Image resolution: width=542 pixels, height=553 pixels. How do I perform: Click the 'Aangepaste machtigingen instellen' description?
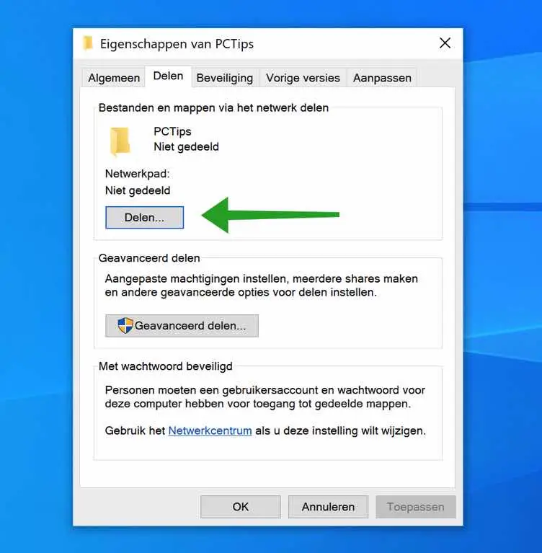pos(262,286)
